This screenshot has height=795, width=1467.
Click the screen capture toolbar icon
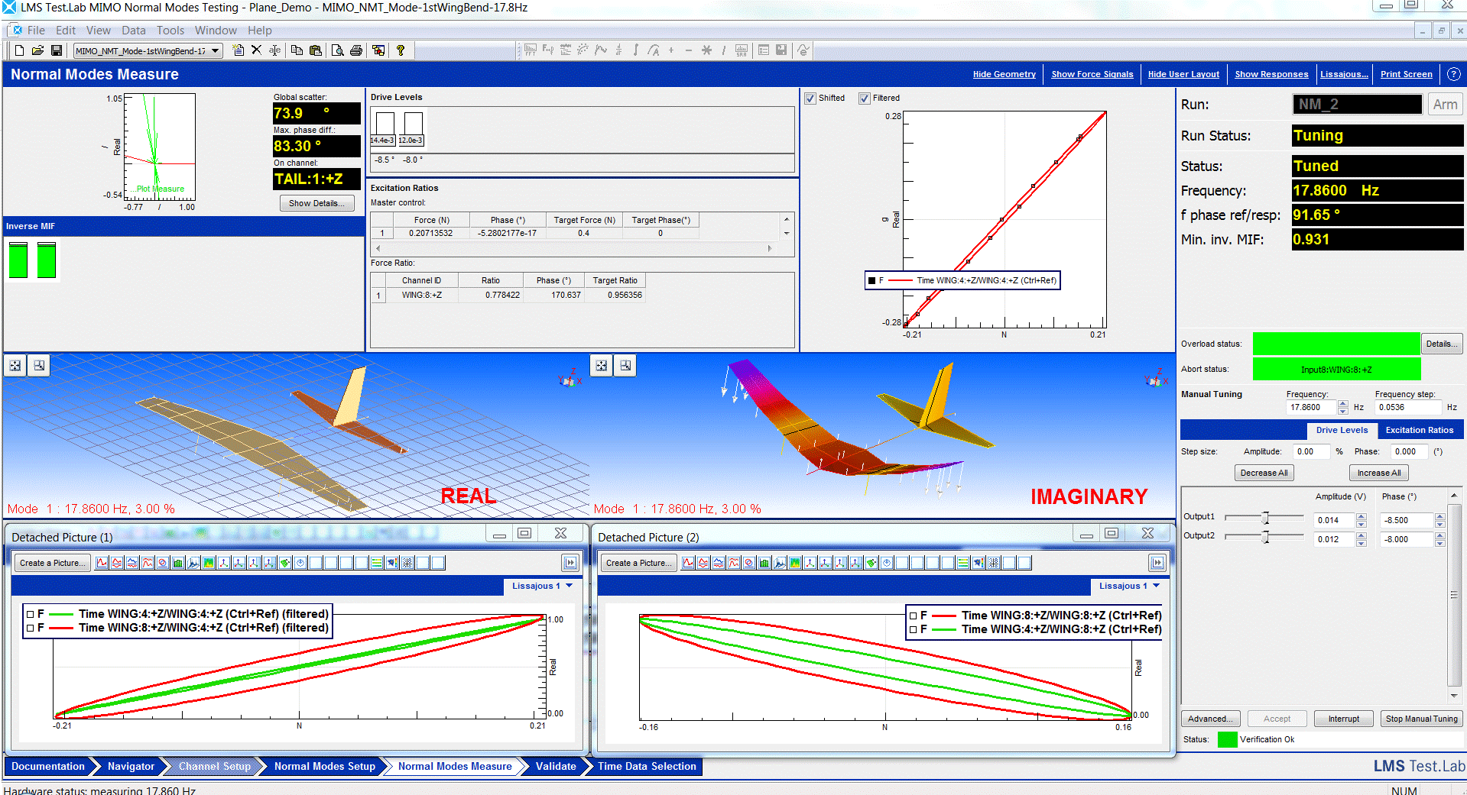click(x=378, y=50)
